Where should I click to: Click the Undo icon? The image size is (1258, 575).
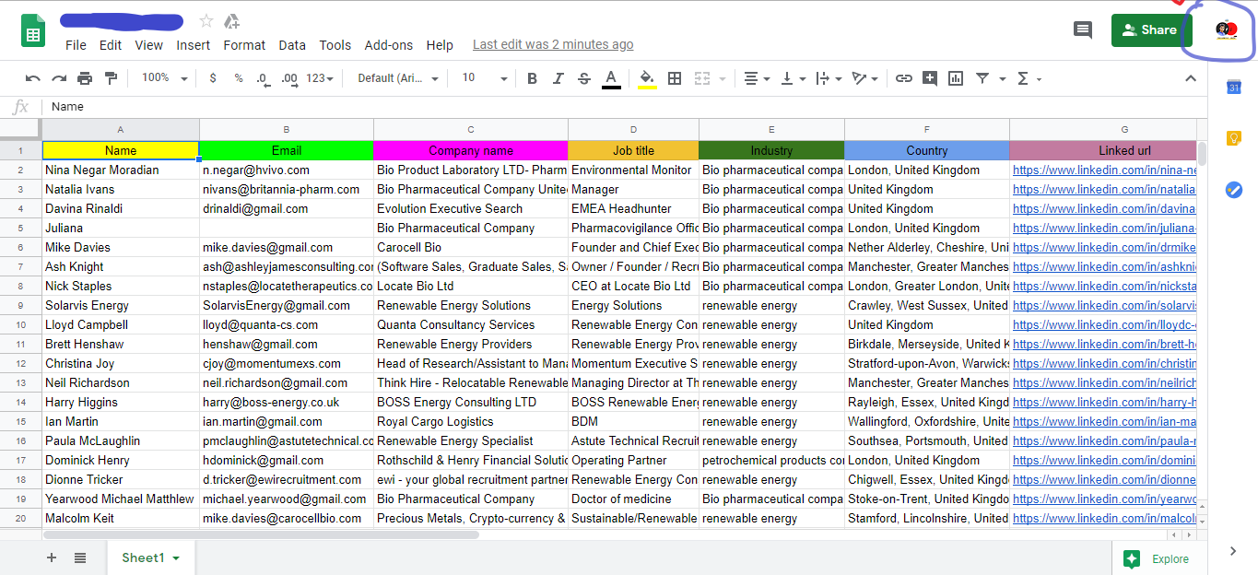tap(33, 78)
